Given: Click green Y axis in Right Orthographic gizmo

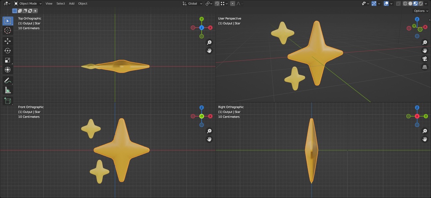Looking at the screenshot, I should pos(426,116).
